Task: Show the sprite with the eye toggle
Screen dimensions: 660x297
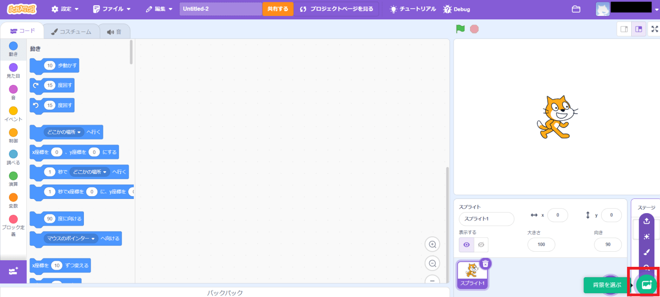Action: [467, 245]
